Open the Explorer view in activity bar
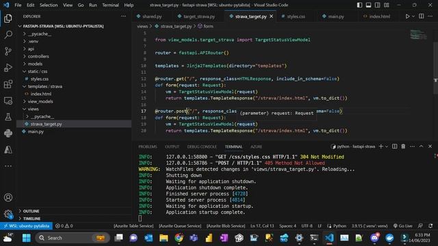 (8, 18)
